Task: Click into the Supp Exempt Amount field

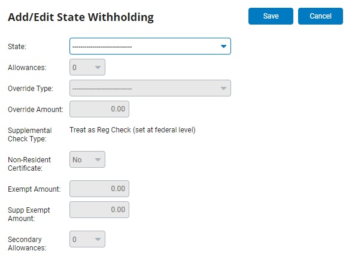Action: [99, 210]
